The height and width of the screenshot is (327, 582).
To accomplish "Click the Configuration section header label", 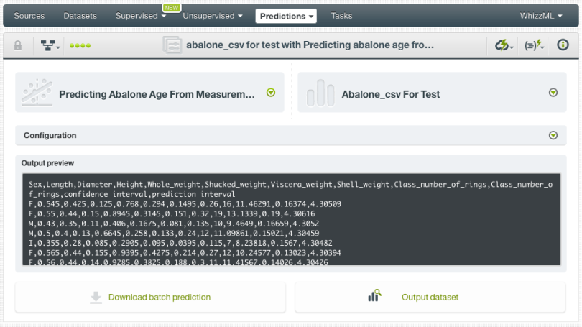I will [x=50, y=136].
